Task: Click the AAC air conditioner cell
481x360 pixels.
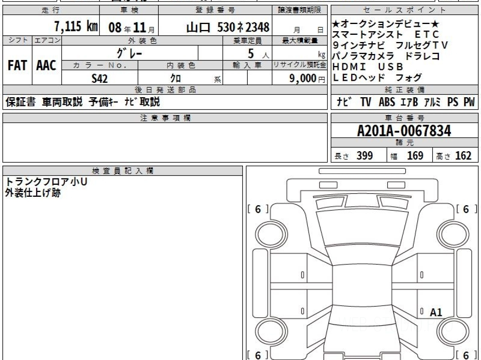Action: (46, 66)
